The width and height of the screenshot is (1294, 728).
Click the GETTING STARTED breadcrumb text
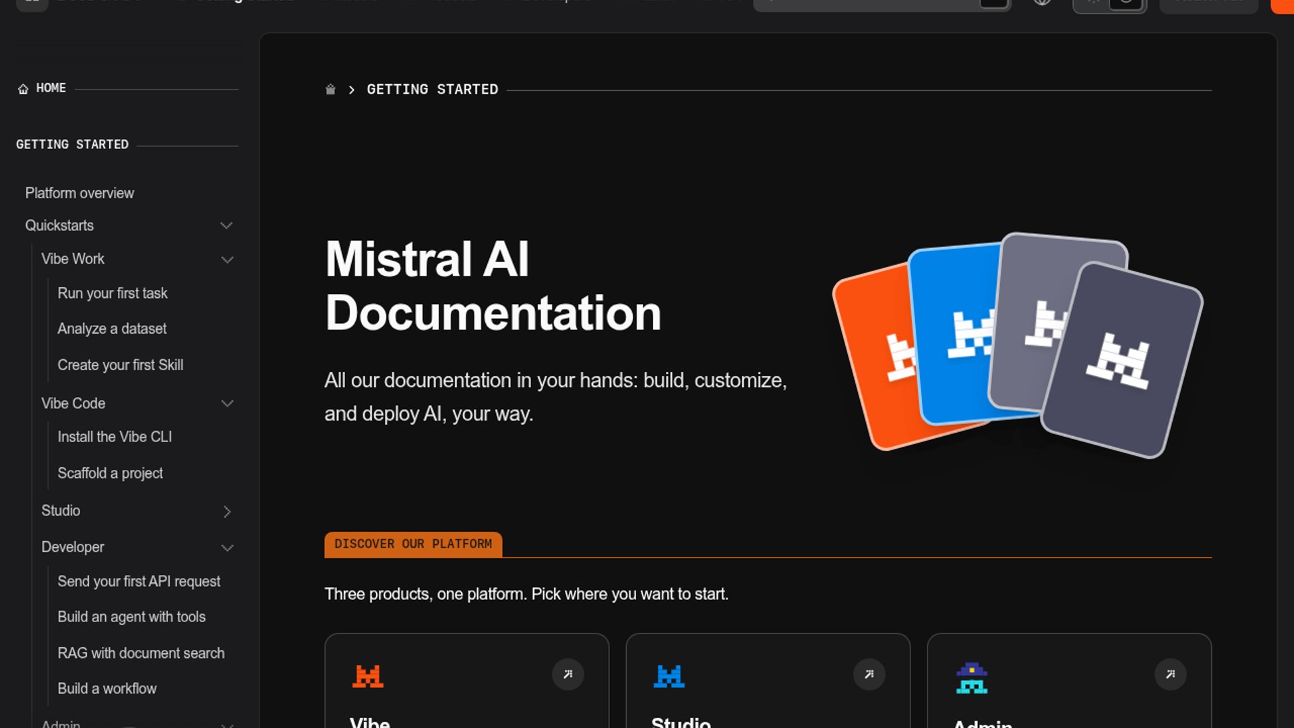pos(433,90)
